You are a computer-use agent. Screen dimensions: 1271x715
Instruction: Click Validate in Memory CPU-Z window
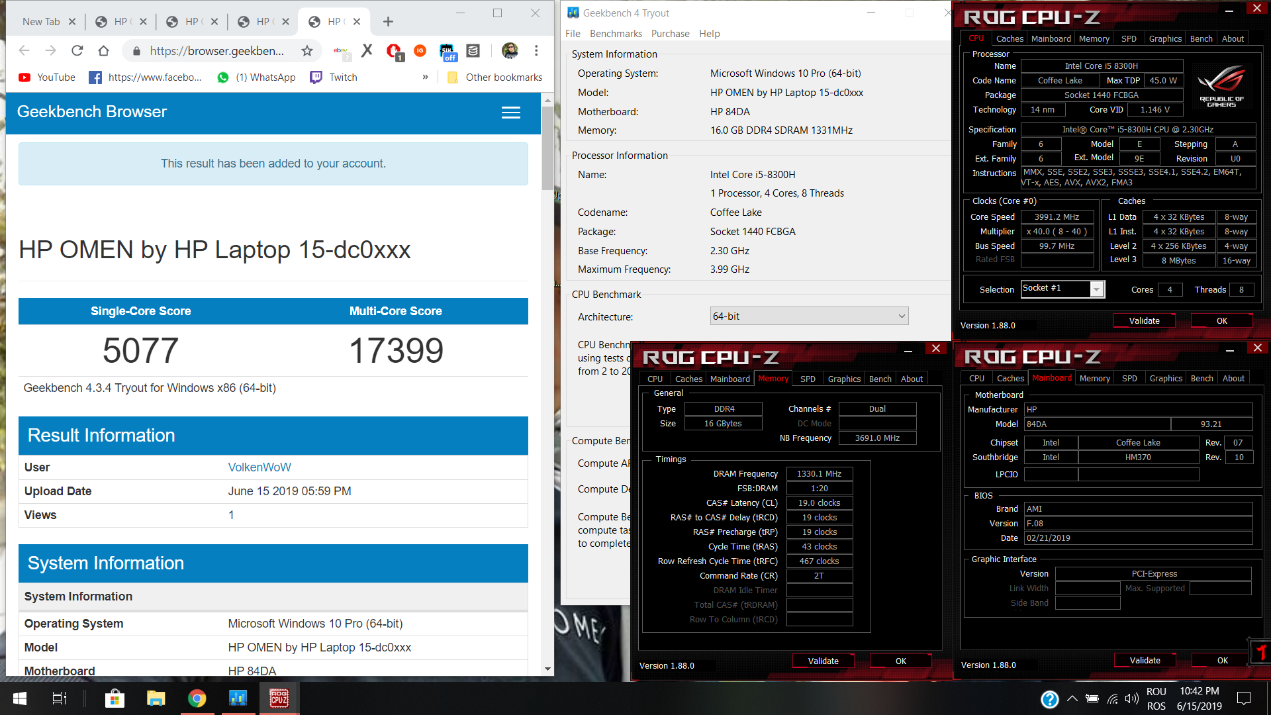(823, 661)
